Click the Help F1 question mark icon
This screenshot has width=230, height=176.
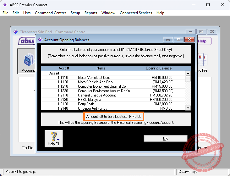click(53, 139)
